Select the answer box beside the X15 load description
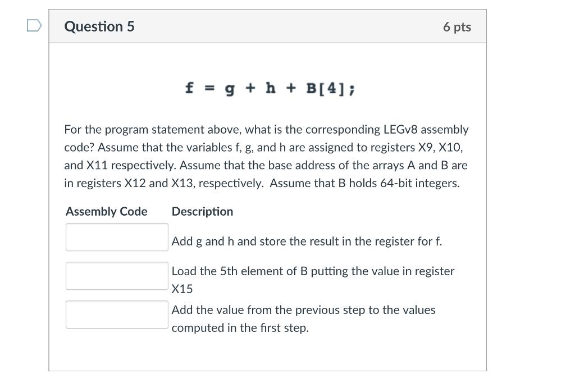Viewport: 575px width, 387px height. coord(117,276)
